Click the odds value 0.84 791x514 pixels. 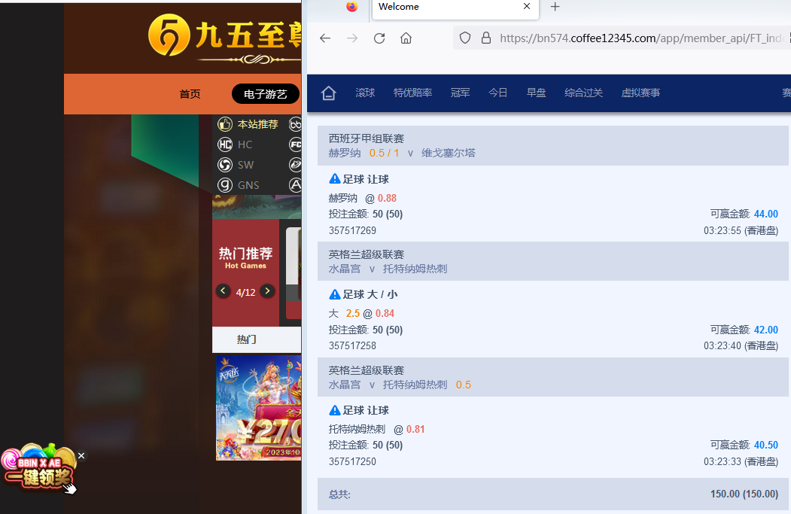(x=385, y=313)
